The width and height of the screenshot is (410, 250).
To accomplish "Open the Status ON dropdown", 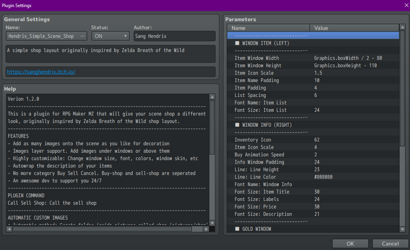I will [111, 36].
